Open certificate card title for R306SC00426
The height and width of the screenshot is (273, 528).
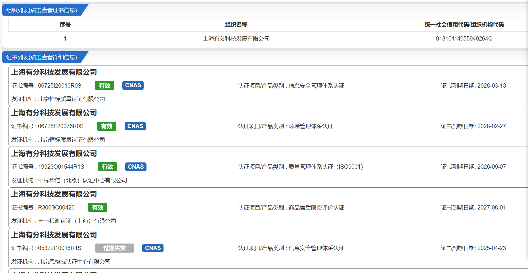pyautogui.click(x=54, y=194)
